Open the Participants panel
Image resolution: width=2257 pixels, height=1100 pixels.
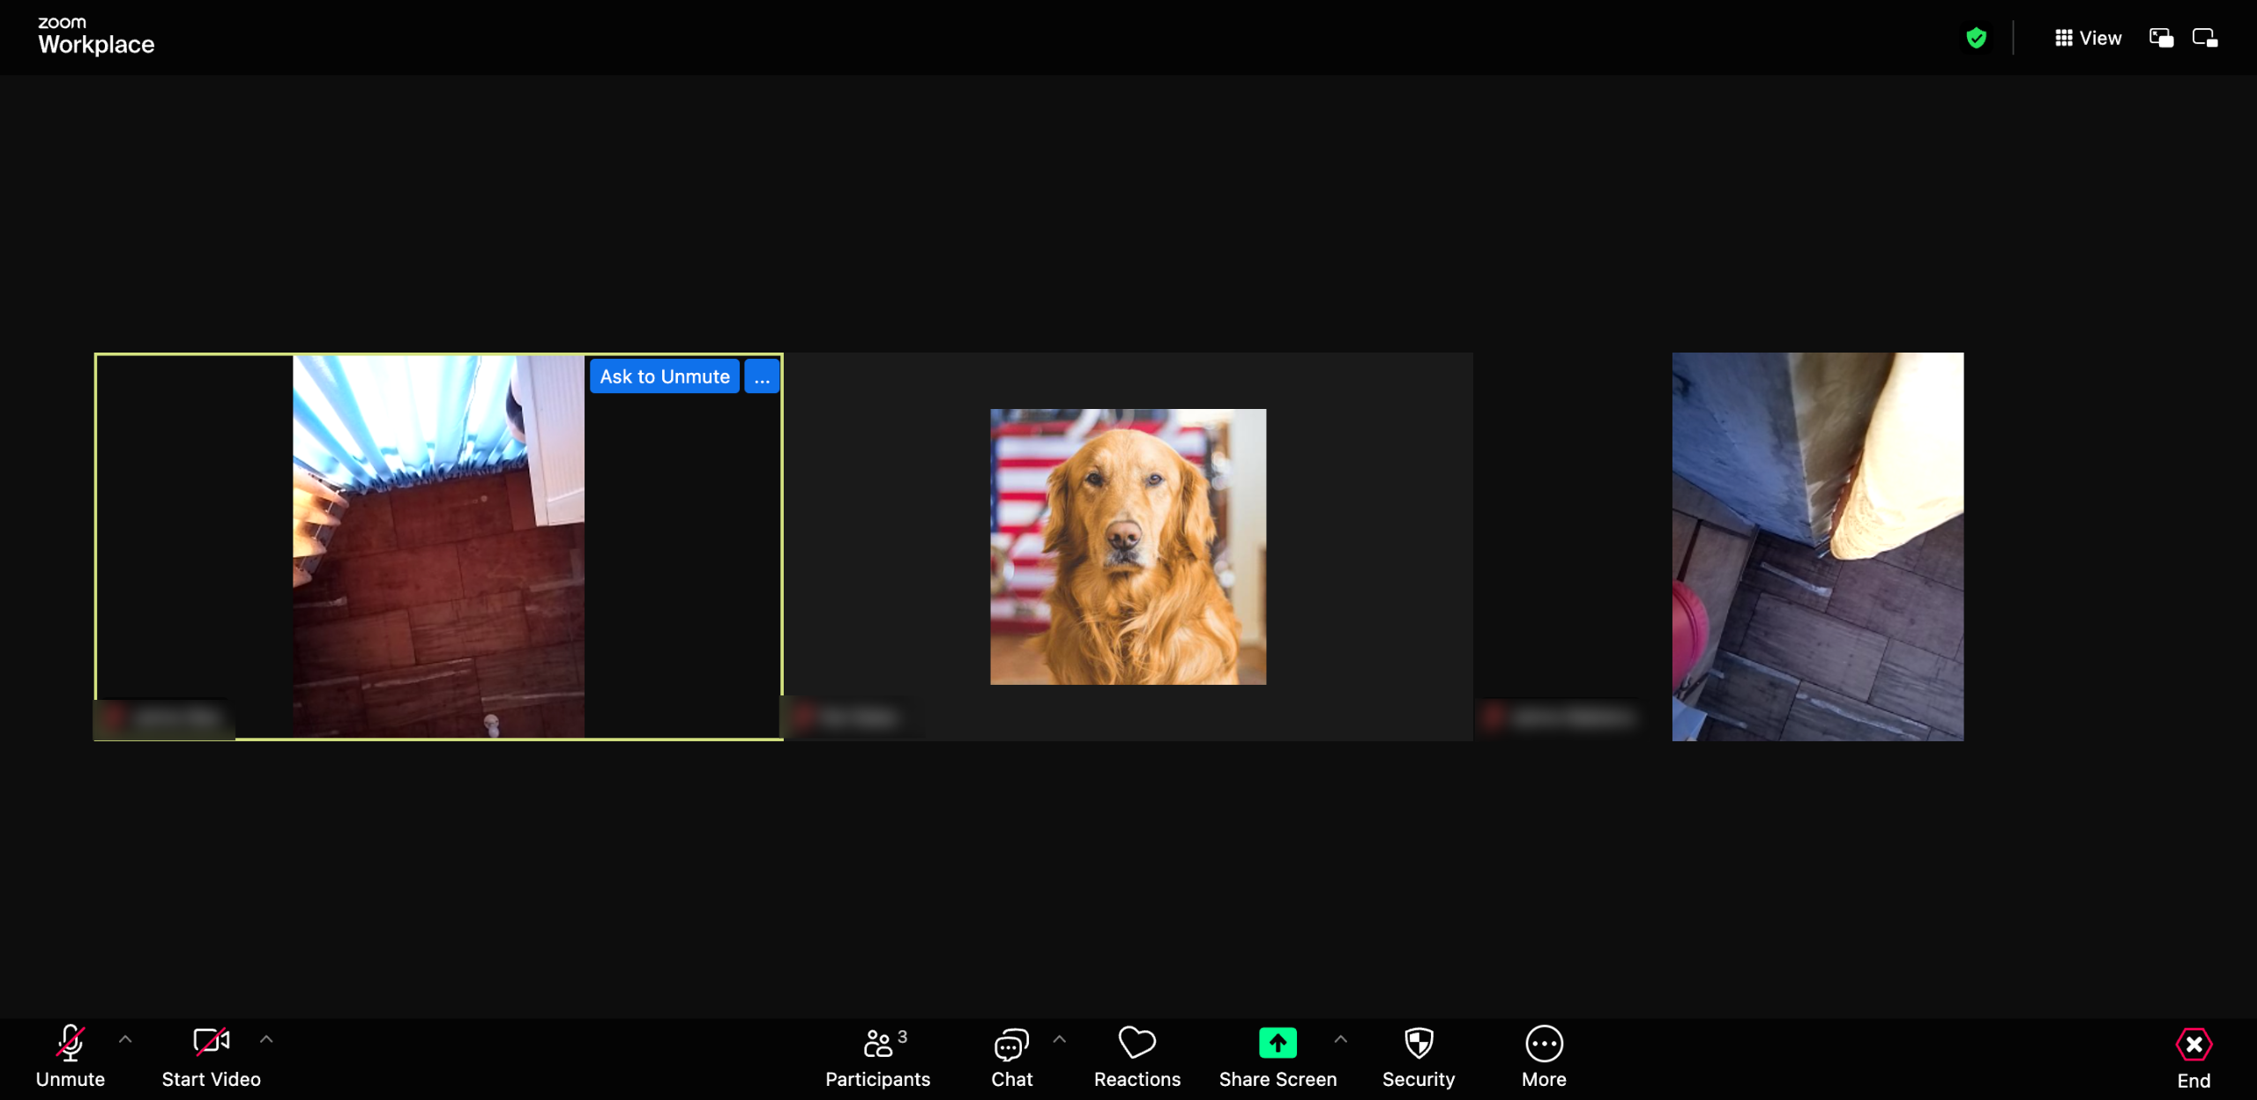pyautogui.click(x=877, y=1056)
